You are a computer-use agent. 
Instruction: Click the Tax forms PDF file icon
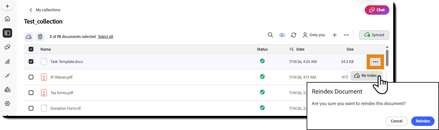44,93
